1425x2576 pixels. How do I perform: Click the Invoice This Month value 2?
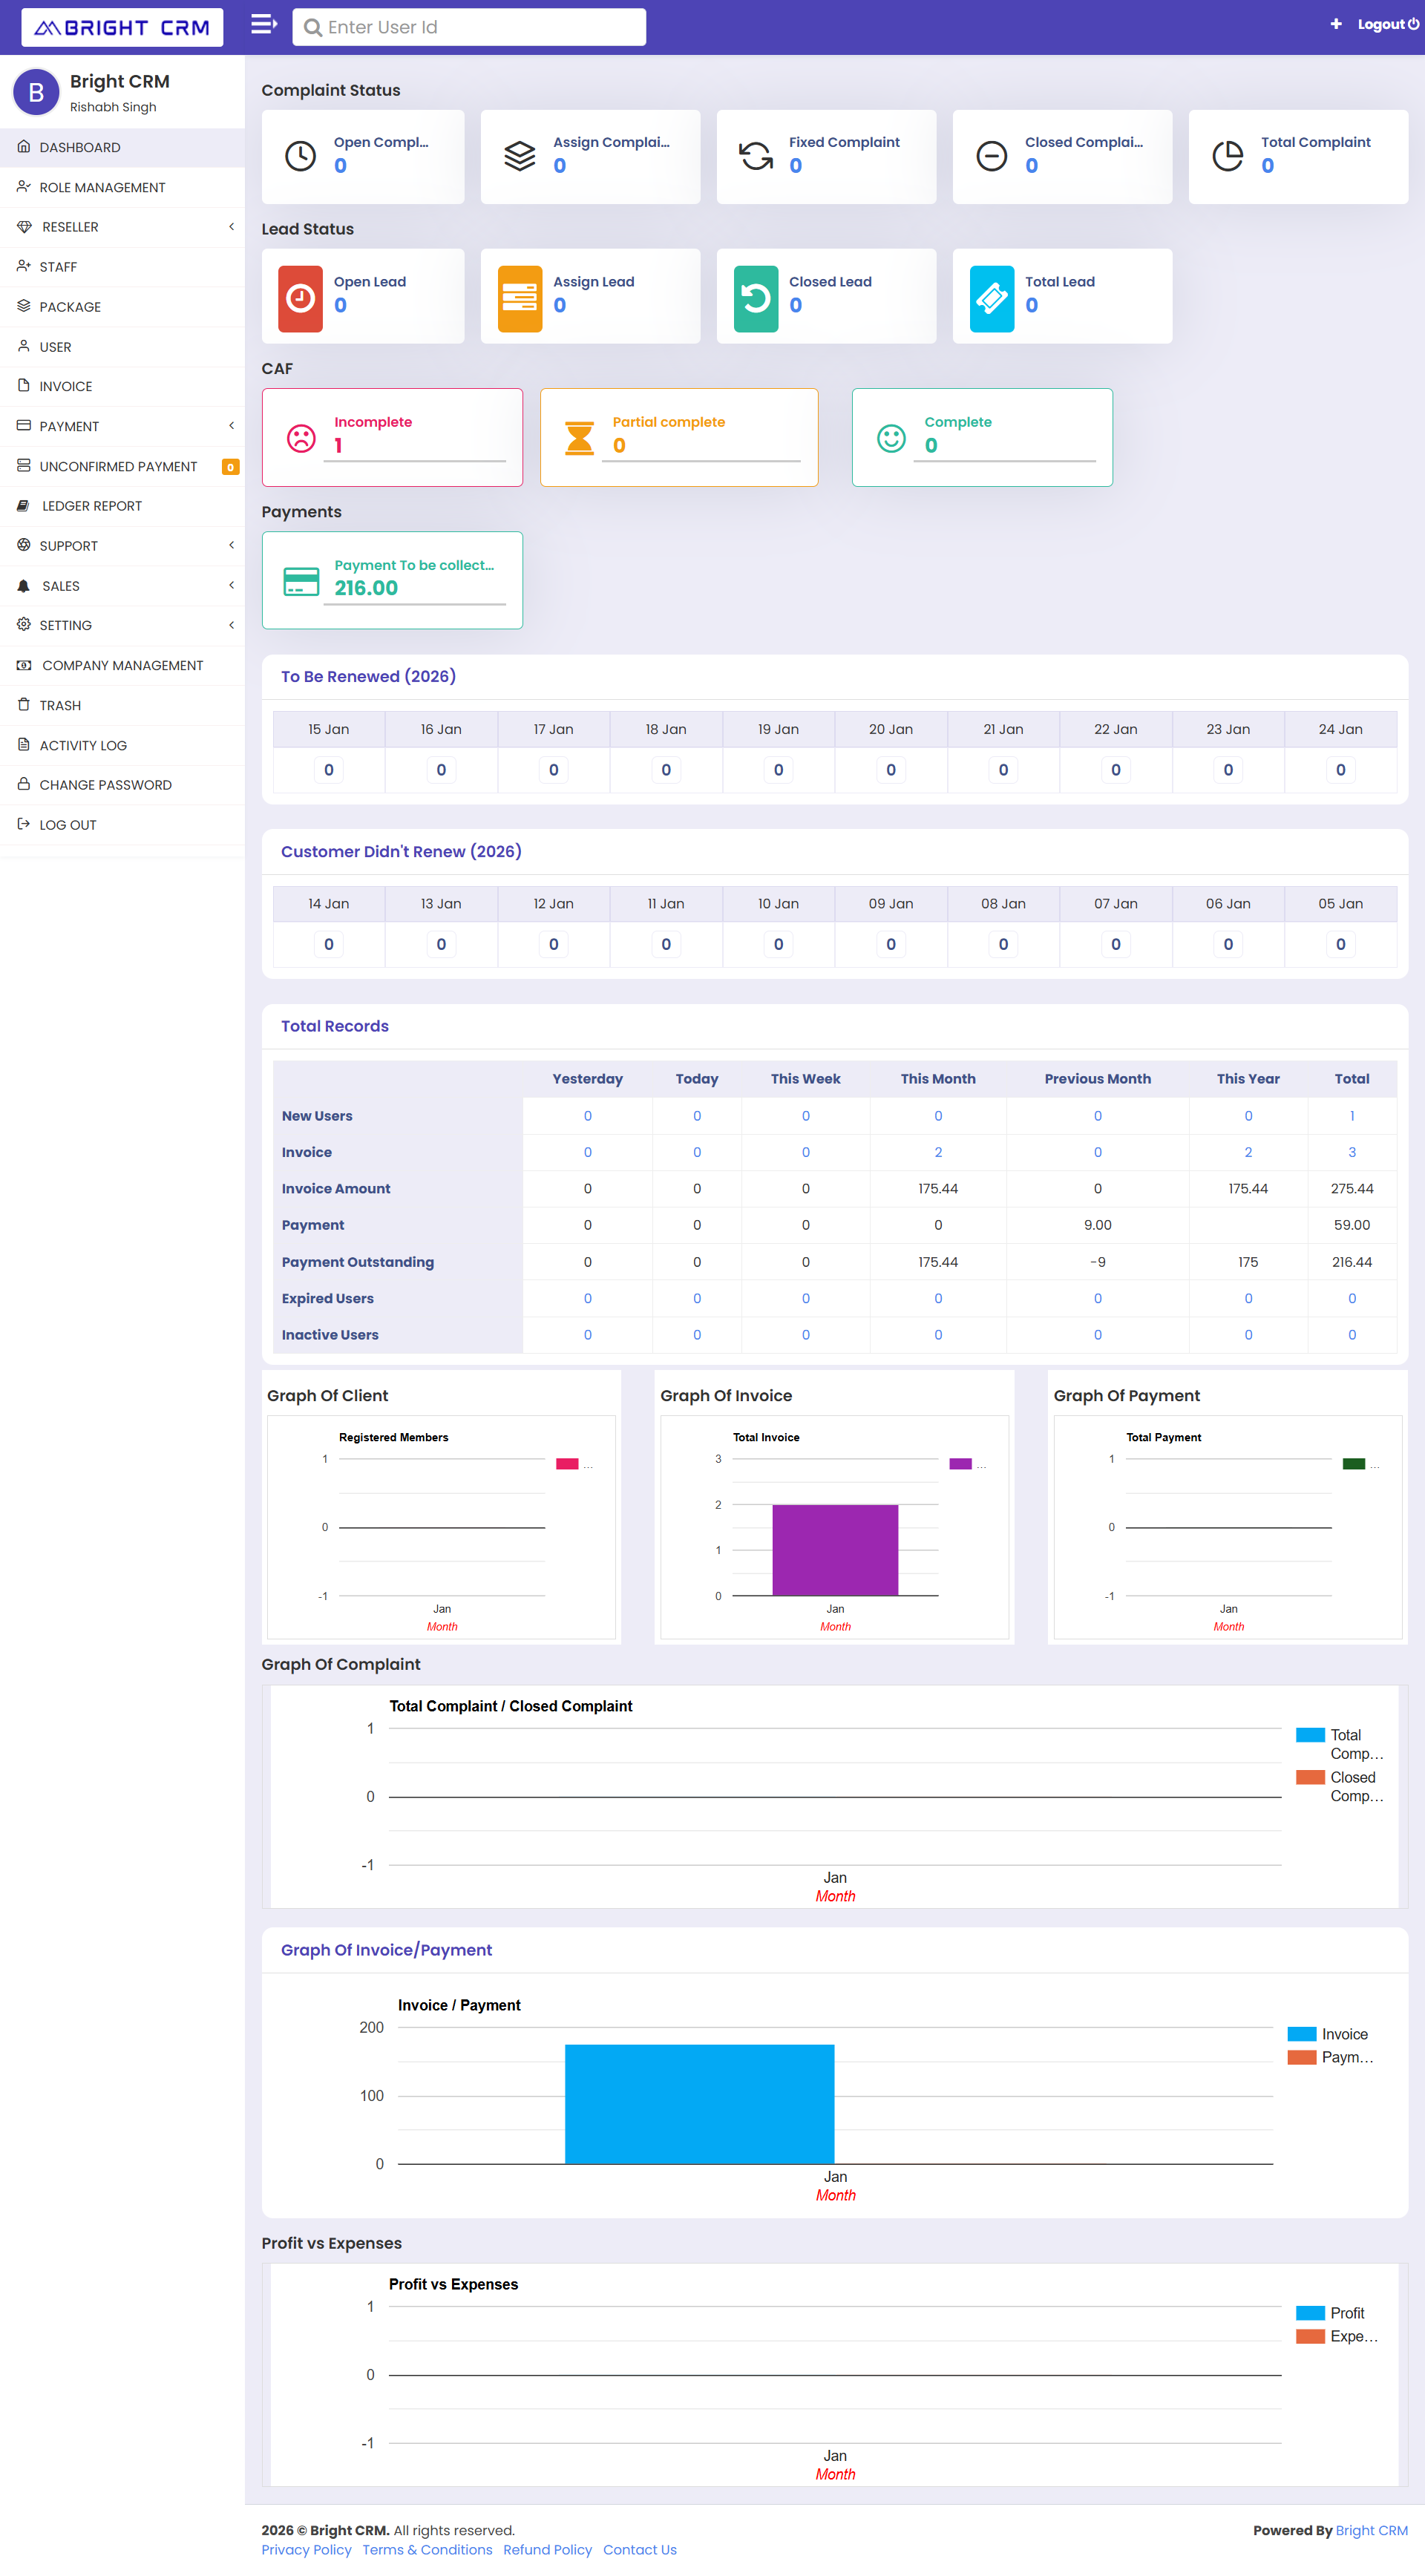[x=937, y=1152]
